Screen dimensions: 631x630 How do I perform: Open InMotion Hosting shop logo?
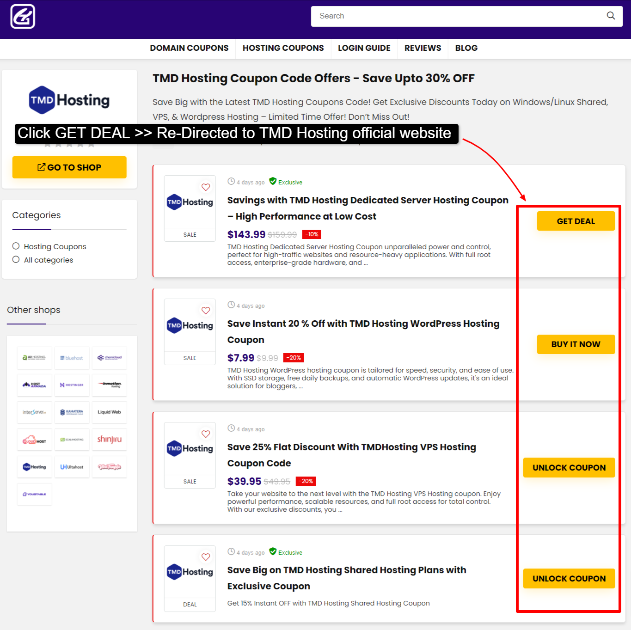pos(109,385)
